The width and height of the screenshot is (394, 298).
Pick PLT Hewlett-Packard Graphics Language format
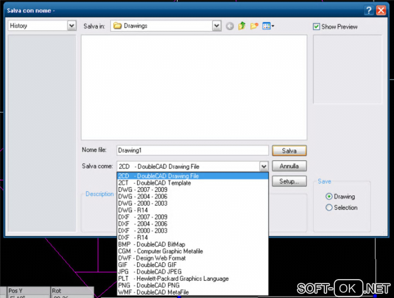(x=193, y=278)
